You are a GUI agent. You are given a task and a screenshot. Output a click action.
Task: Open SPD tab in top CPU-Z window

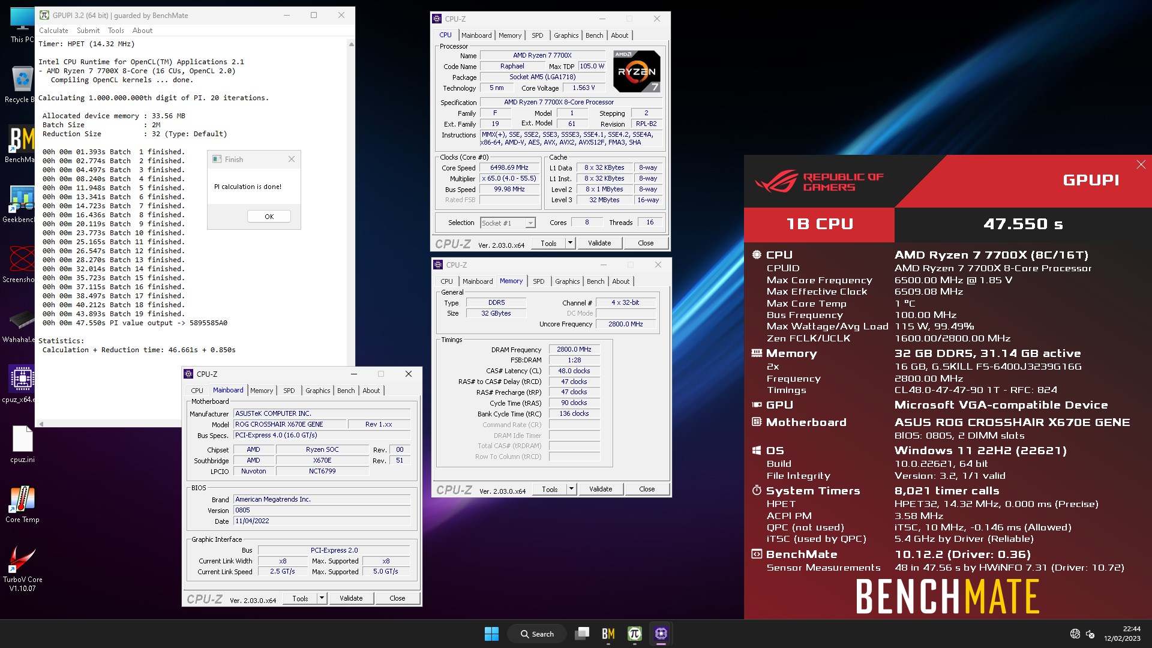coord(538,35)
